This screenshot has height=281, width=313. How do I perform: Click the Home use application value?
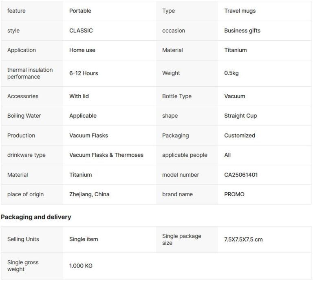[x=82, y=50]
